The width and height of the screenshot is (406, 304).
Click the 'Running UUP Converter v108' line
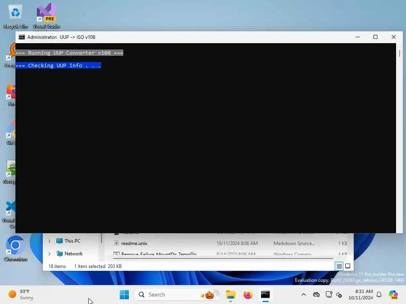coord(69,53)
